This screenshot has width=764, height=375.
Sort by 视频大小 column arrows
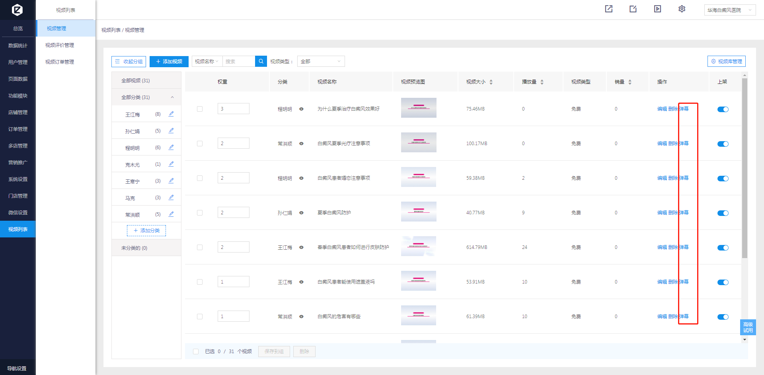point(491,82)
